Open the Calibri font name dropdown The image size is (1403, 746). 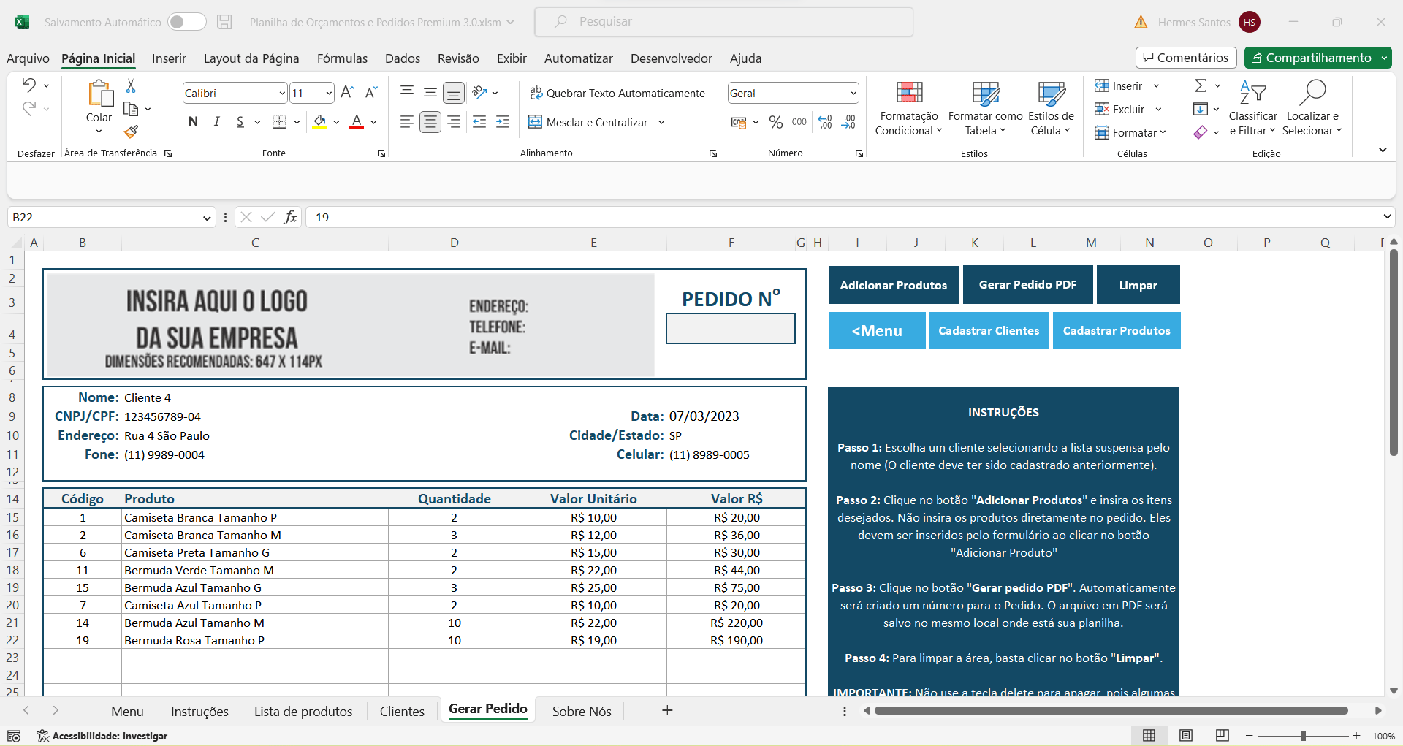point(282,93)
